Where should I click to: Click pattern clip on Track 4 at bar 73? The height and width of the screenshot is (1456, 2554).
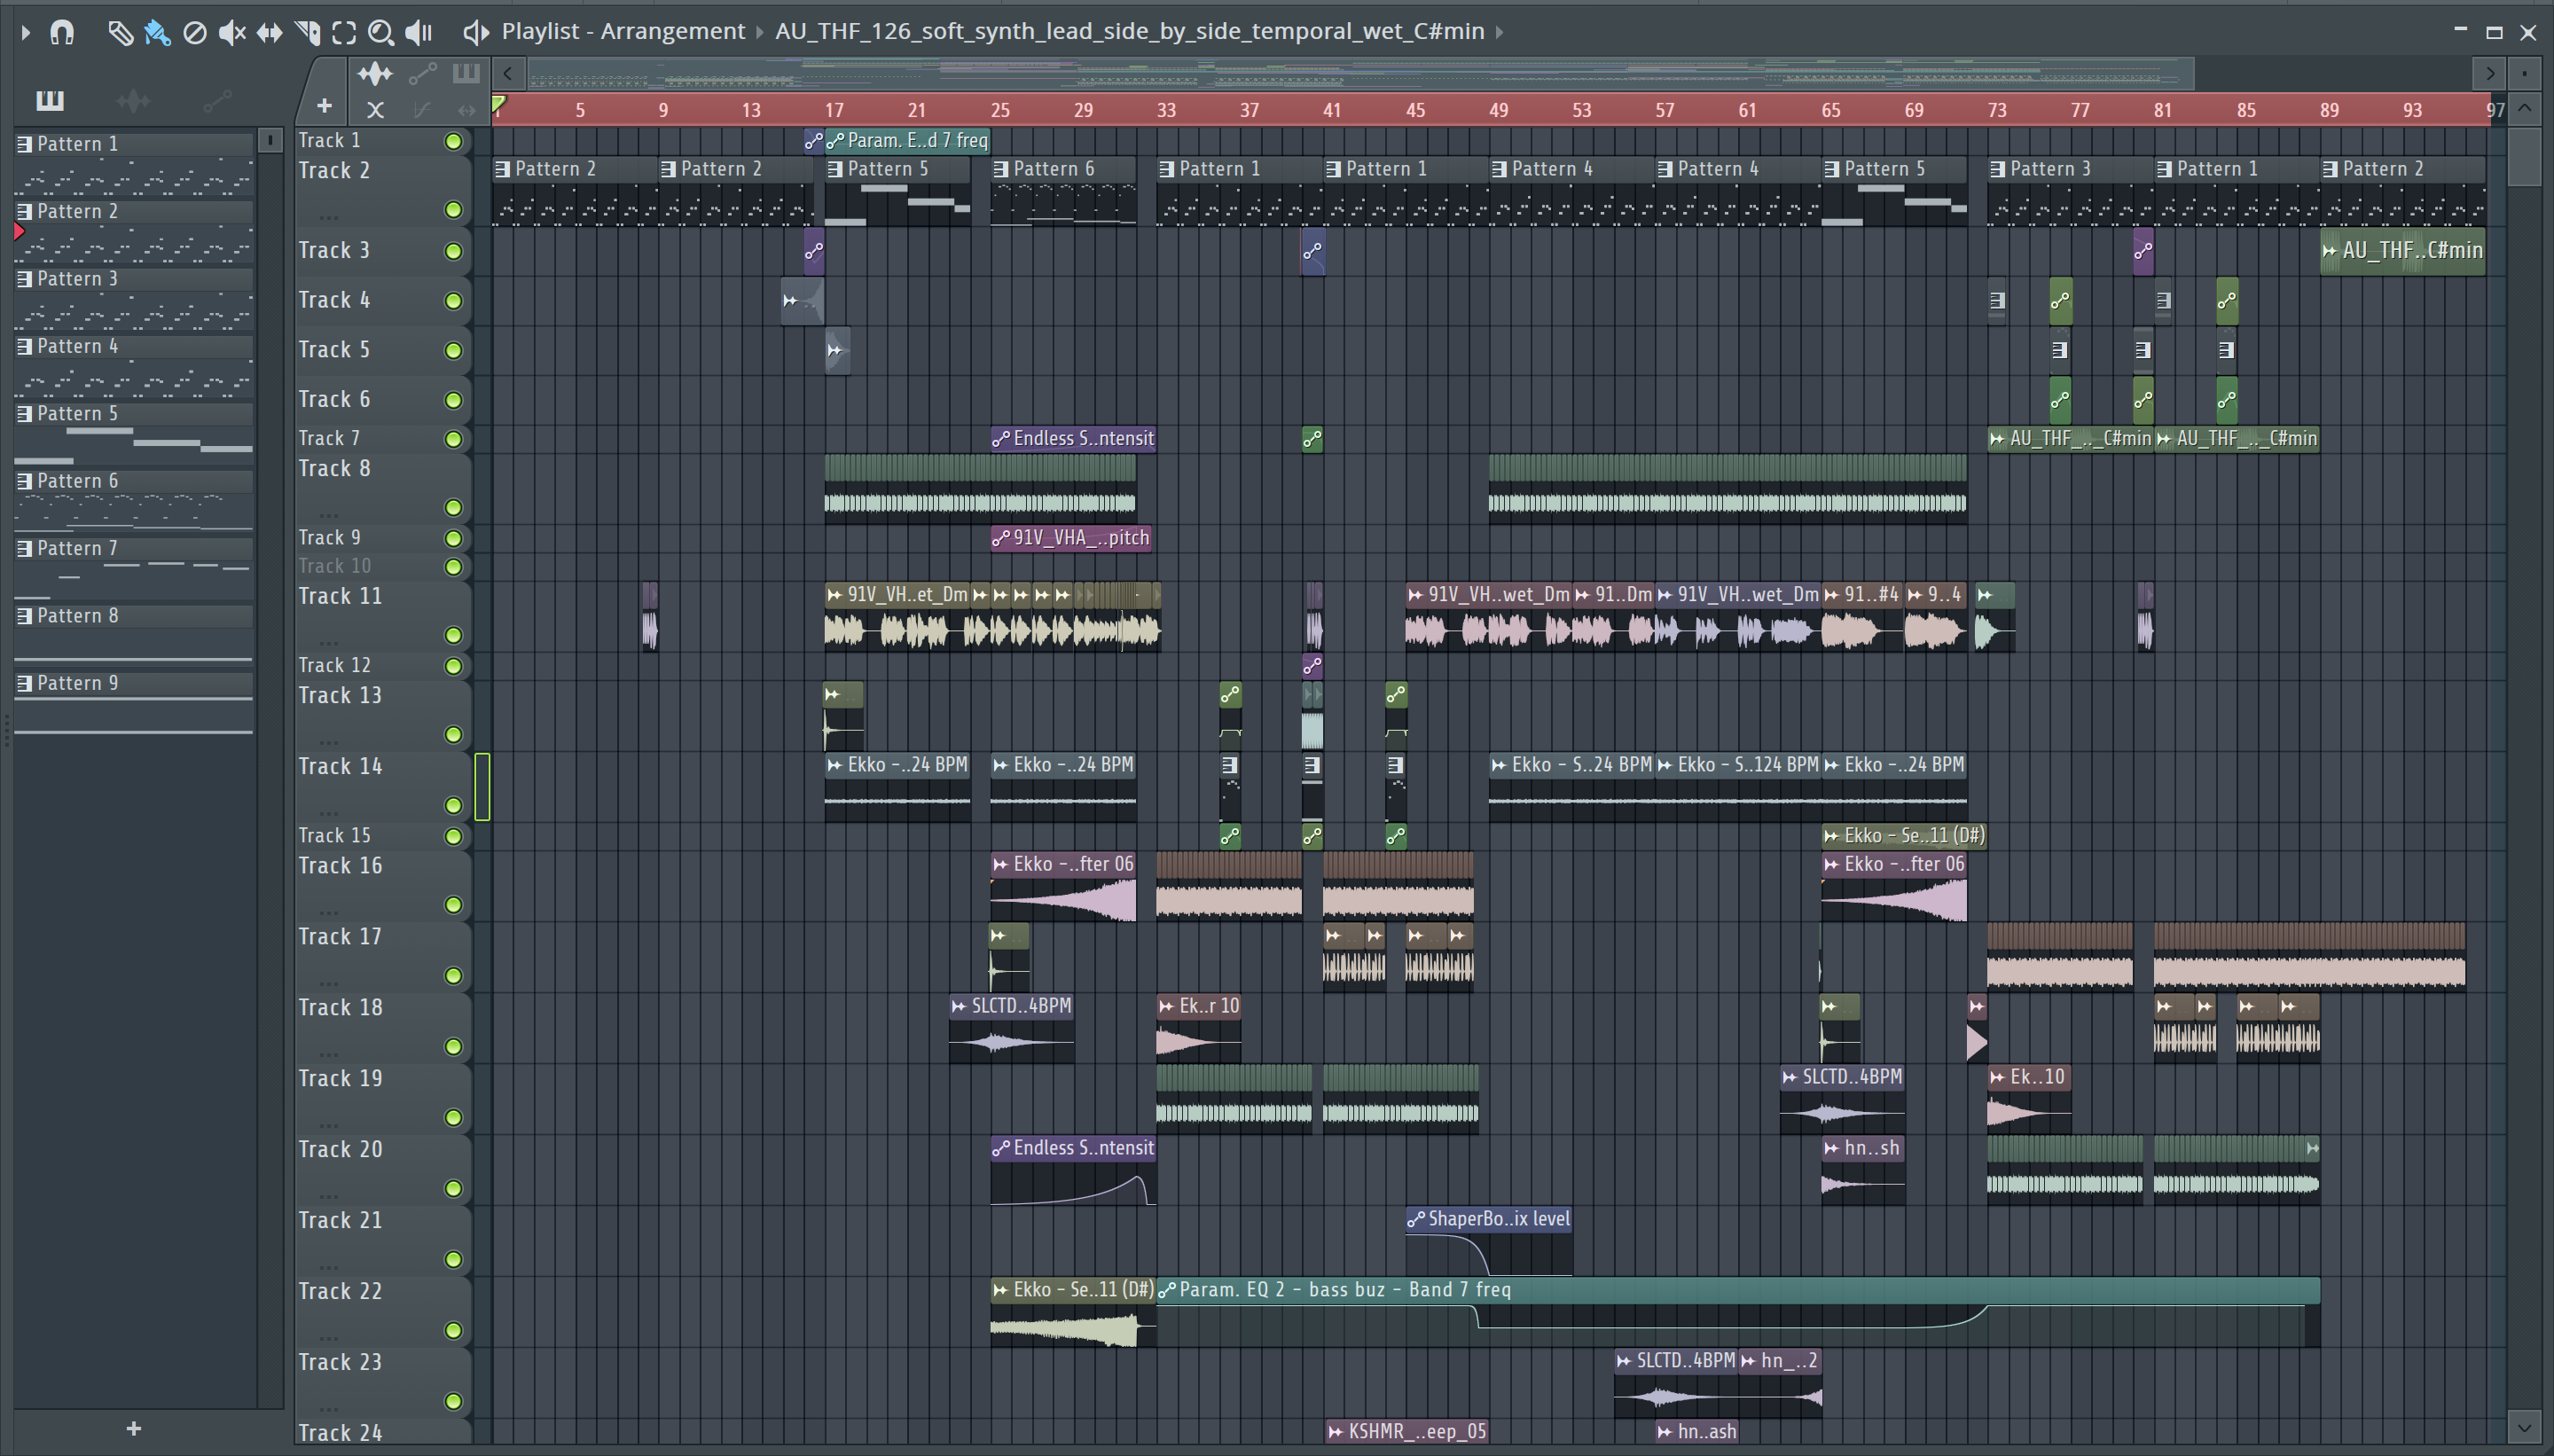[x=1997, y=300]
